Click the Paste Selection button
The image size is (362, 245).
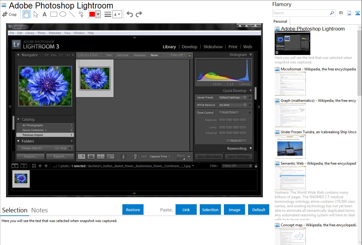[210, 210]
